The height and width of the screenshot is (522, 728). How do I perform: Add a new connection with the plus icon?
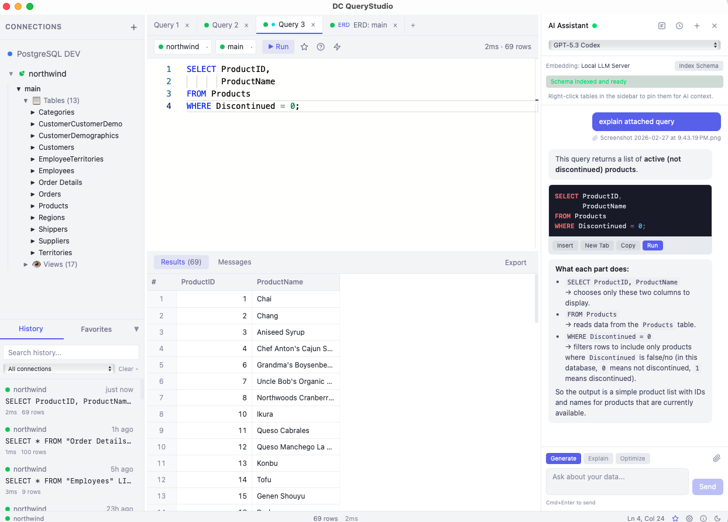pos(133,27)
